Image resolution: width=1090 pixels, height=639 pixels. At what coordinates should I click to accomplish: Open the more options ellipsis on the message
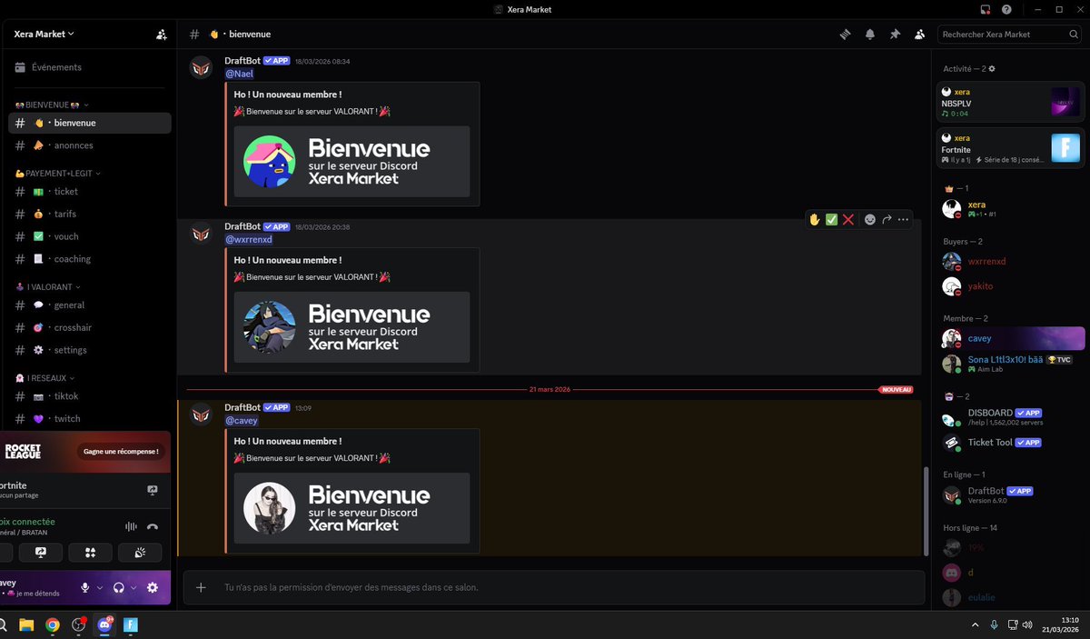[x=903, y=219]
